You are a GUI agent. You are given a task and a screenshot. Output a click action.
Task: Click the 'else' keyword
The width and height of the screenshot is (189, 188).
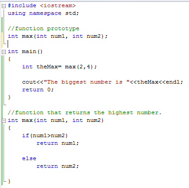pos(29,158)
